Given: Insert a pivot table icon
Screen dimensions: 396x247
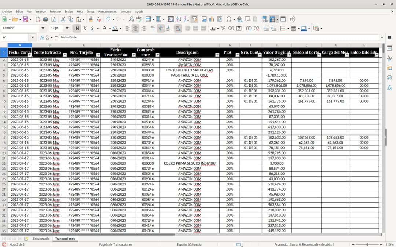Looking at the screenshot, I should click(220, 19).
